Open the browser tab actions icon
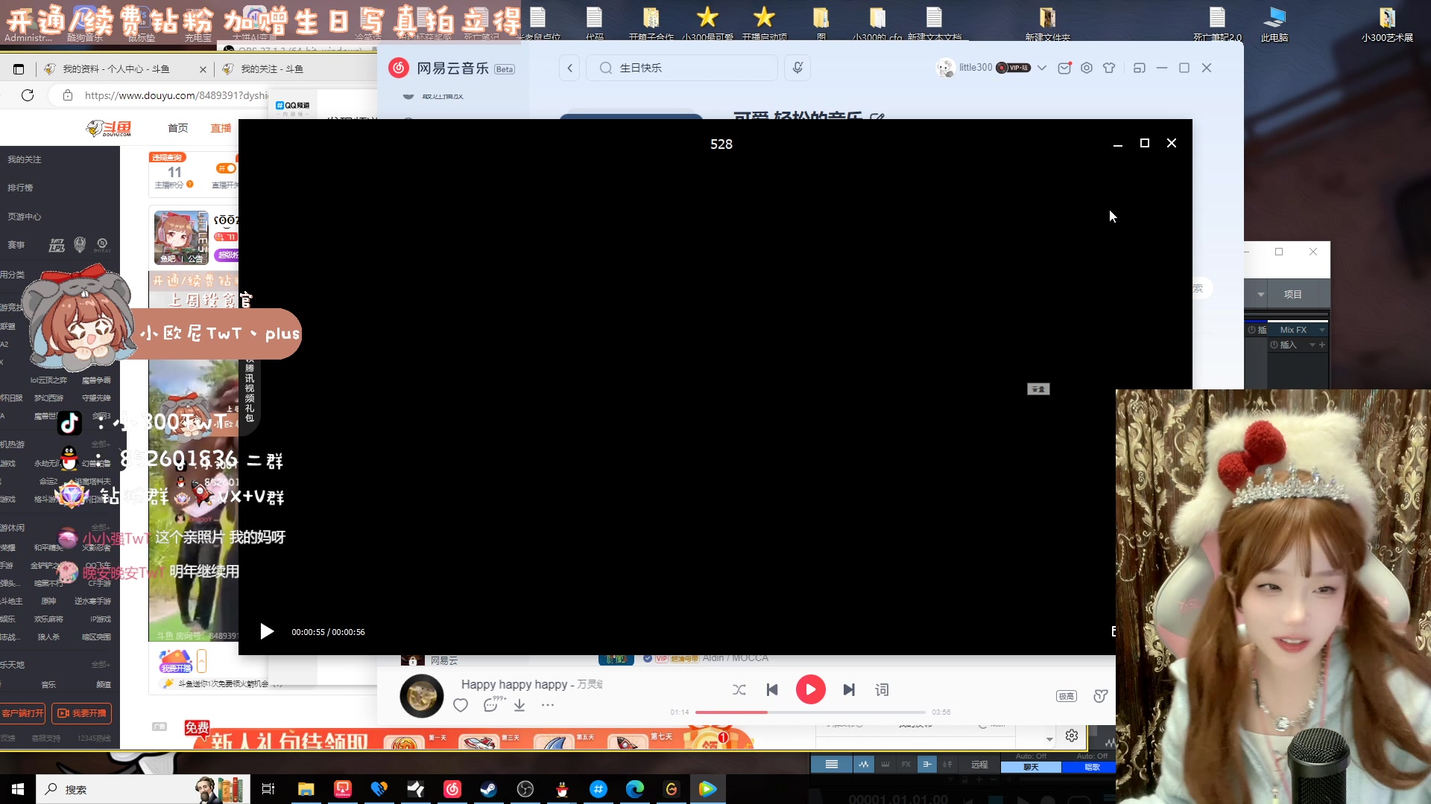 coord(19,69)
